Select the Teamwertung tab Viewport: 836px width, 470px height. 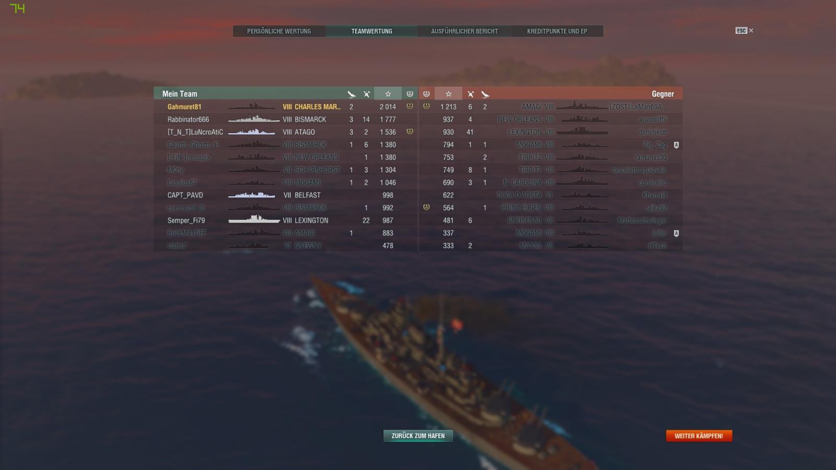pyautogui.click(x=371, y=31)
